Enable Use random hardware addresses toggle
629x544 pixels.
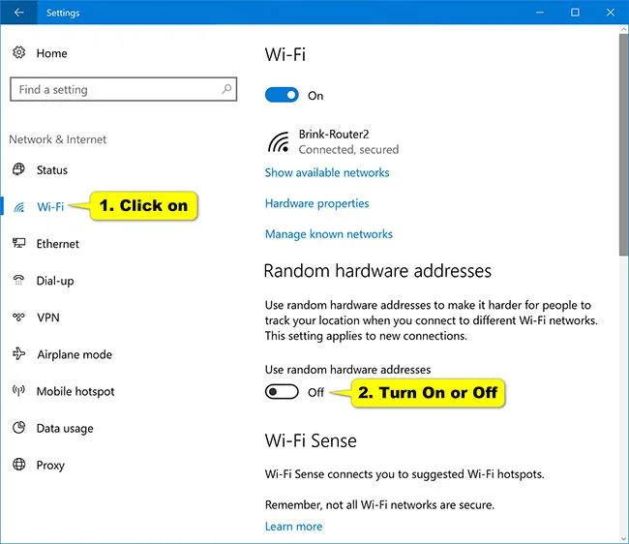282,392
